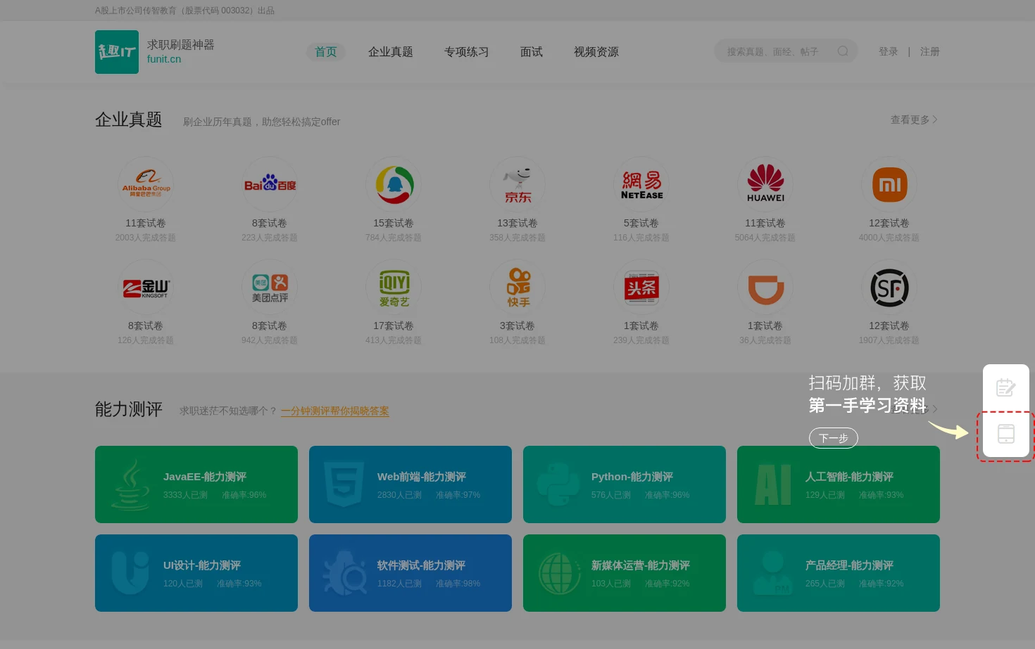This screenshot has height=649, width=1035.
Task: Open the Huawei company logo
Action: click(x=765, y=184)
